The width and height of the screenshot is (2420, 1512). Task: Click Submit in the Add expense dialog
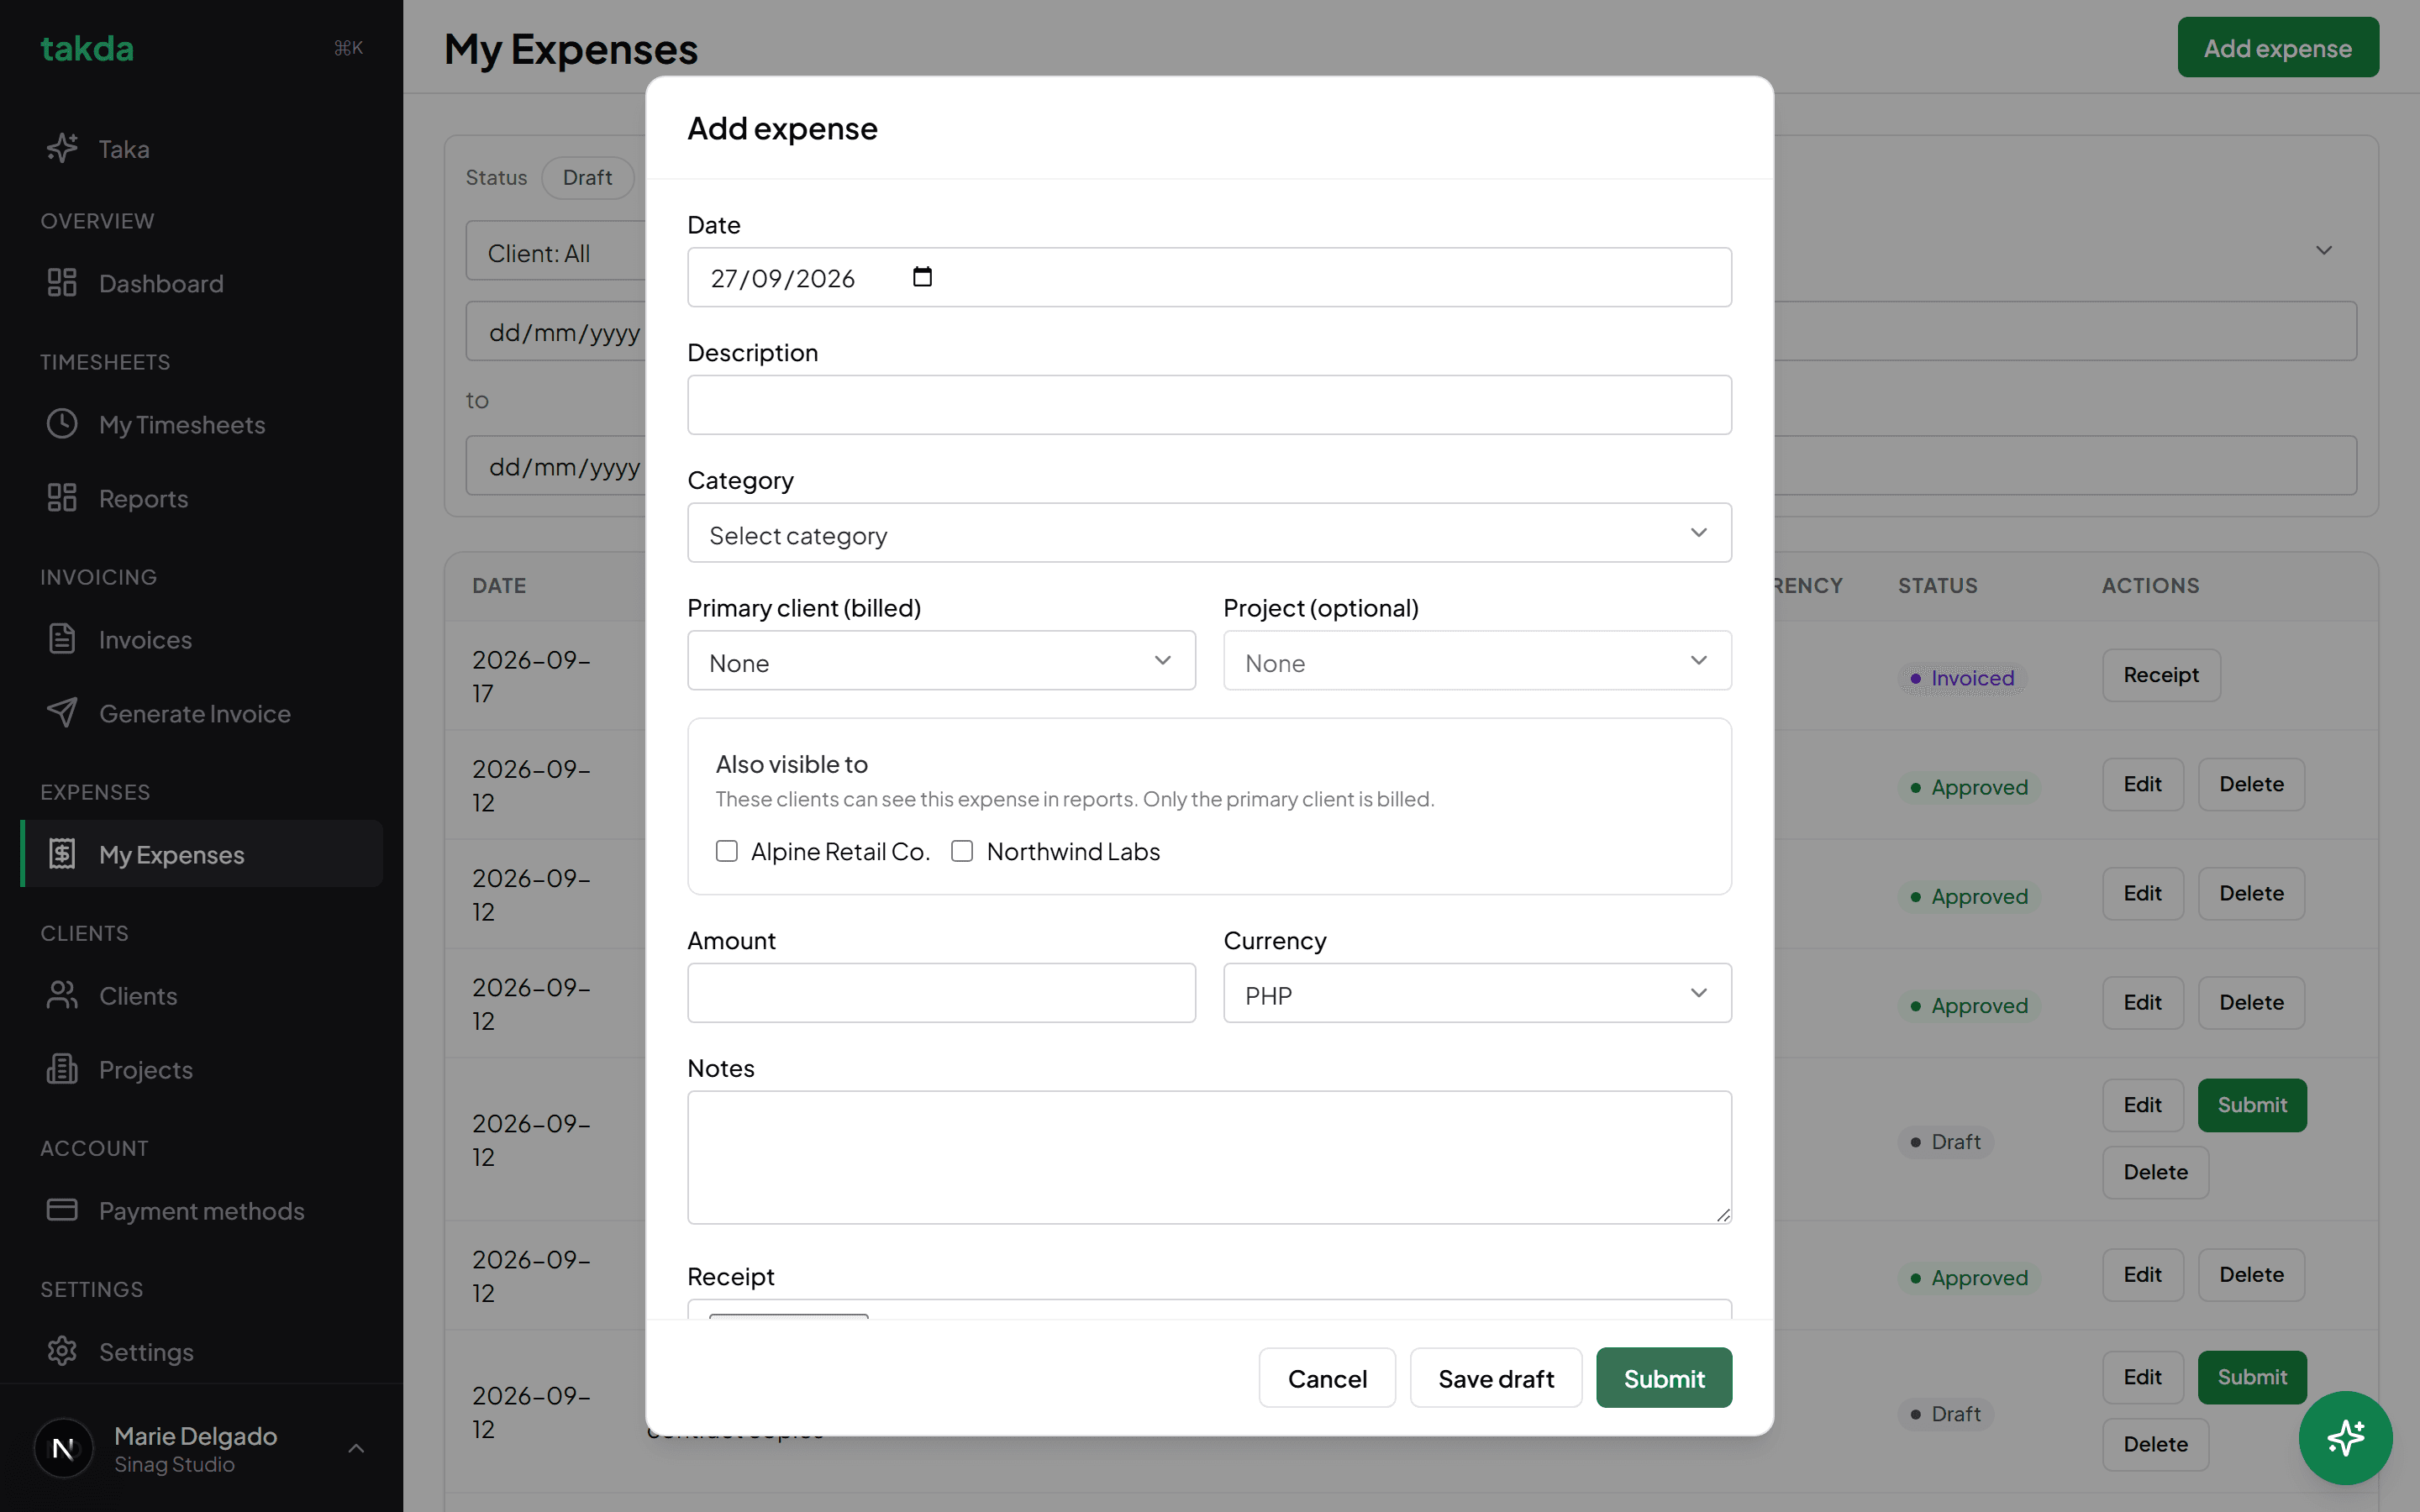tap(1664, 1378)
